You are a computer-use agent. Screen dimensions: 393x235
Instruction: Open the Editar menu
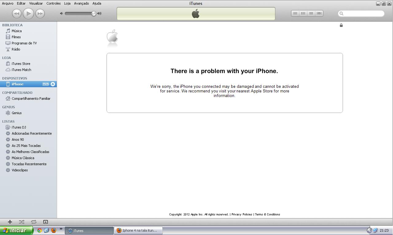coord(21,3)
